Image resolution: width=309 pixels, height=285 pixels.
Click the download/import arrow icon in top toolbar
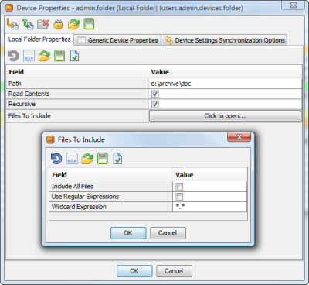[12, 24]
